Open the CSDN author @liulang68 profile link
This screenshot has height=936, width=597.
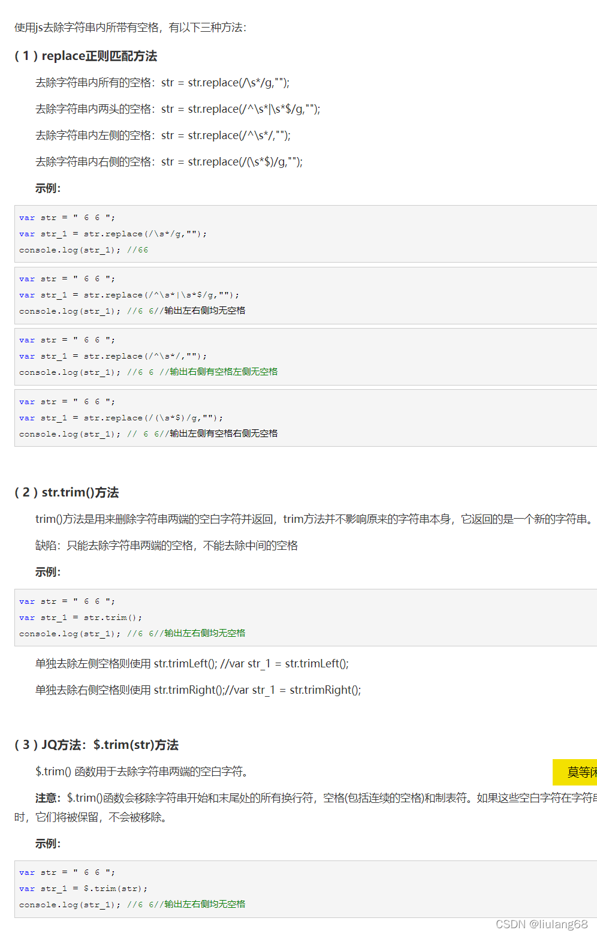[x=543, y=925]
